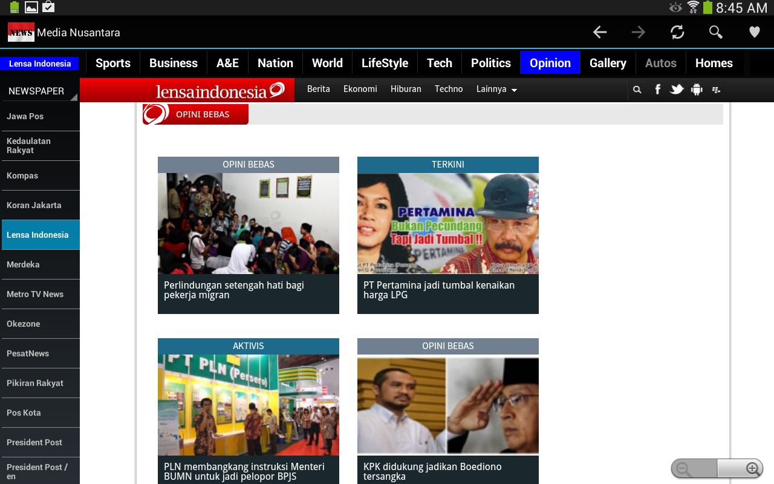Click the lensaindonesia red logo banner
This screenshot has width=774, height=484.
[187, 90]
